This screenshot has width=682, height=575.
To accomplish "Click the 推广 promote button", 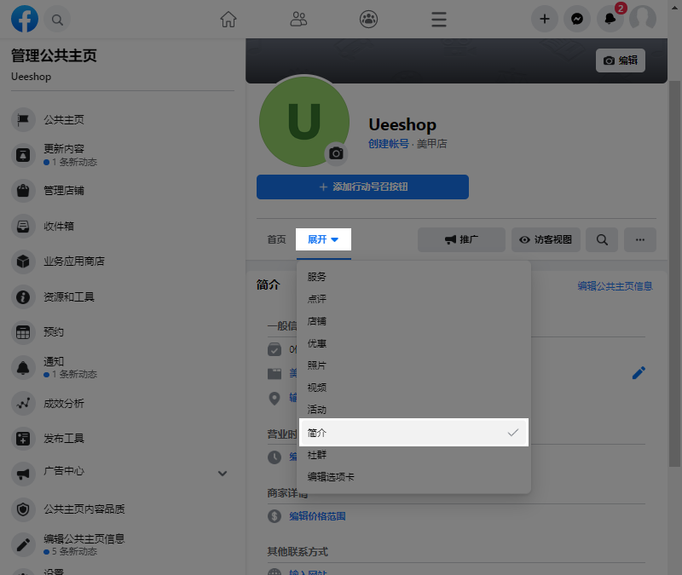I will pyautogui.click(x=461, y=239).
